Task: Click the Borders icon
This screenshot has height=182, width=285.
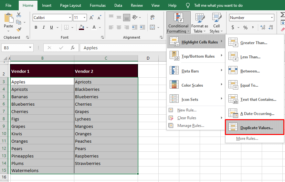Action: [x=67, y=27]
